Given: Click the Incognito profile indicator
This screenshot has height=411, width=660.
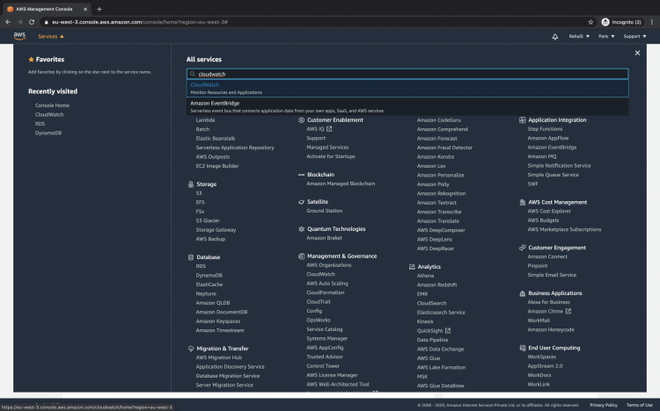Looking at the screenshot, I should (621, 22).
